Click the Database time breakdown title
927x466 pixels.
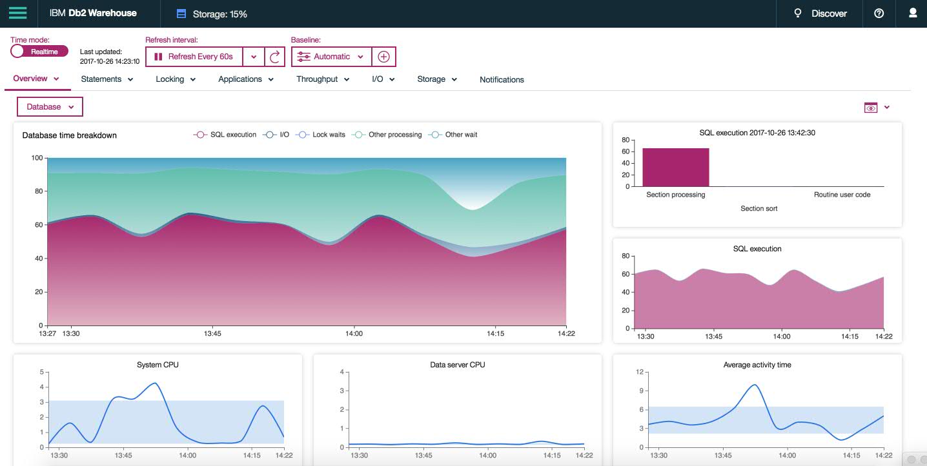tap(70, 135)
